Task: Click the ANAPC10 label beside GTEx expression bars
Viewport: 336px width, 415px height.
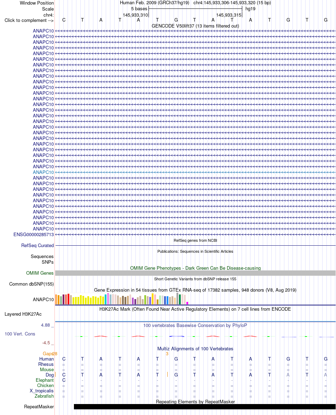Action: [x=43, y=300]
